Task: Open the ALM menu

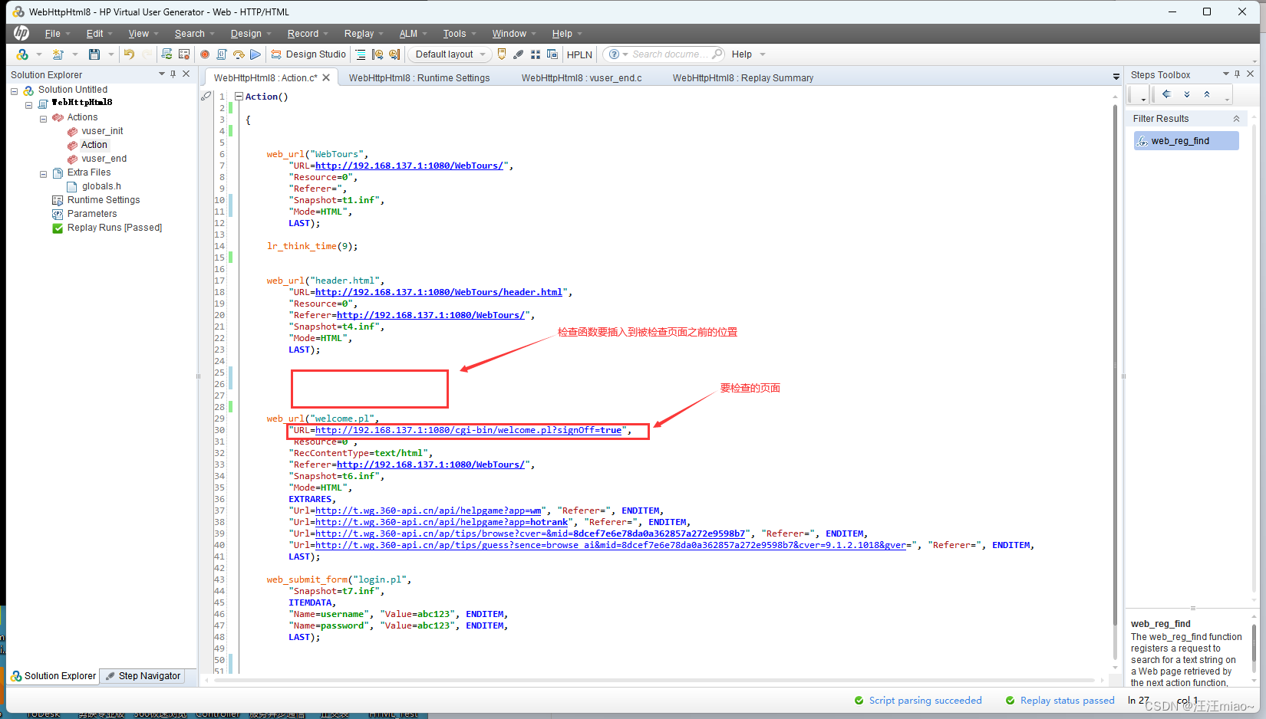Action: point(408,34)
